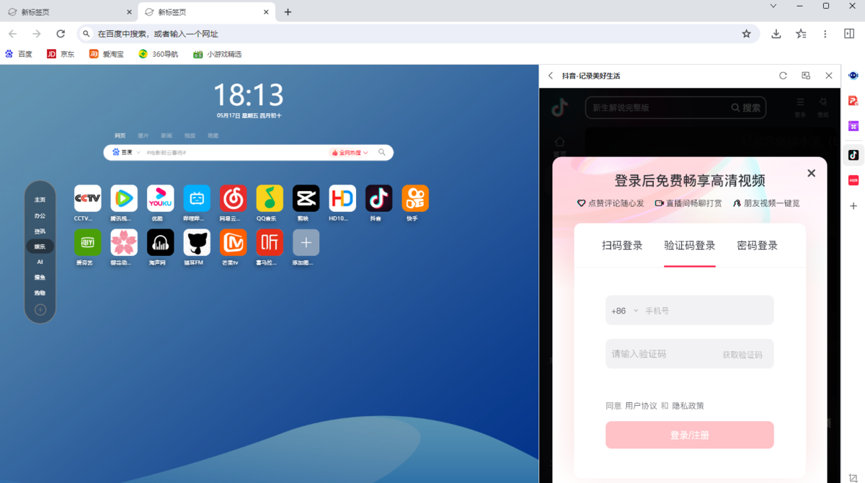Add a category in left navigation pill
The width and height of the screenshot is (865, 483).
[40, 310]
